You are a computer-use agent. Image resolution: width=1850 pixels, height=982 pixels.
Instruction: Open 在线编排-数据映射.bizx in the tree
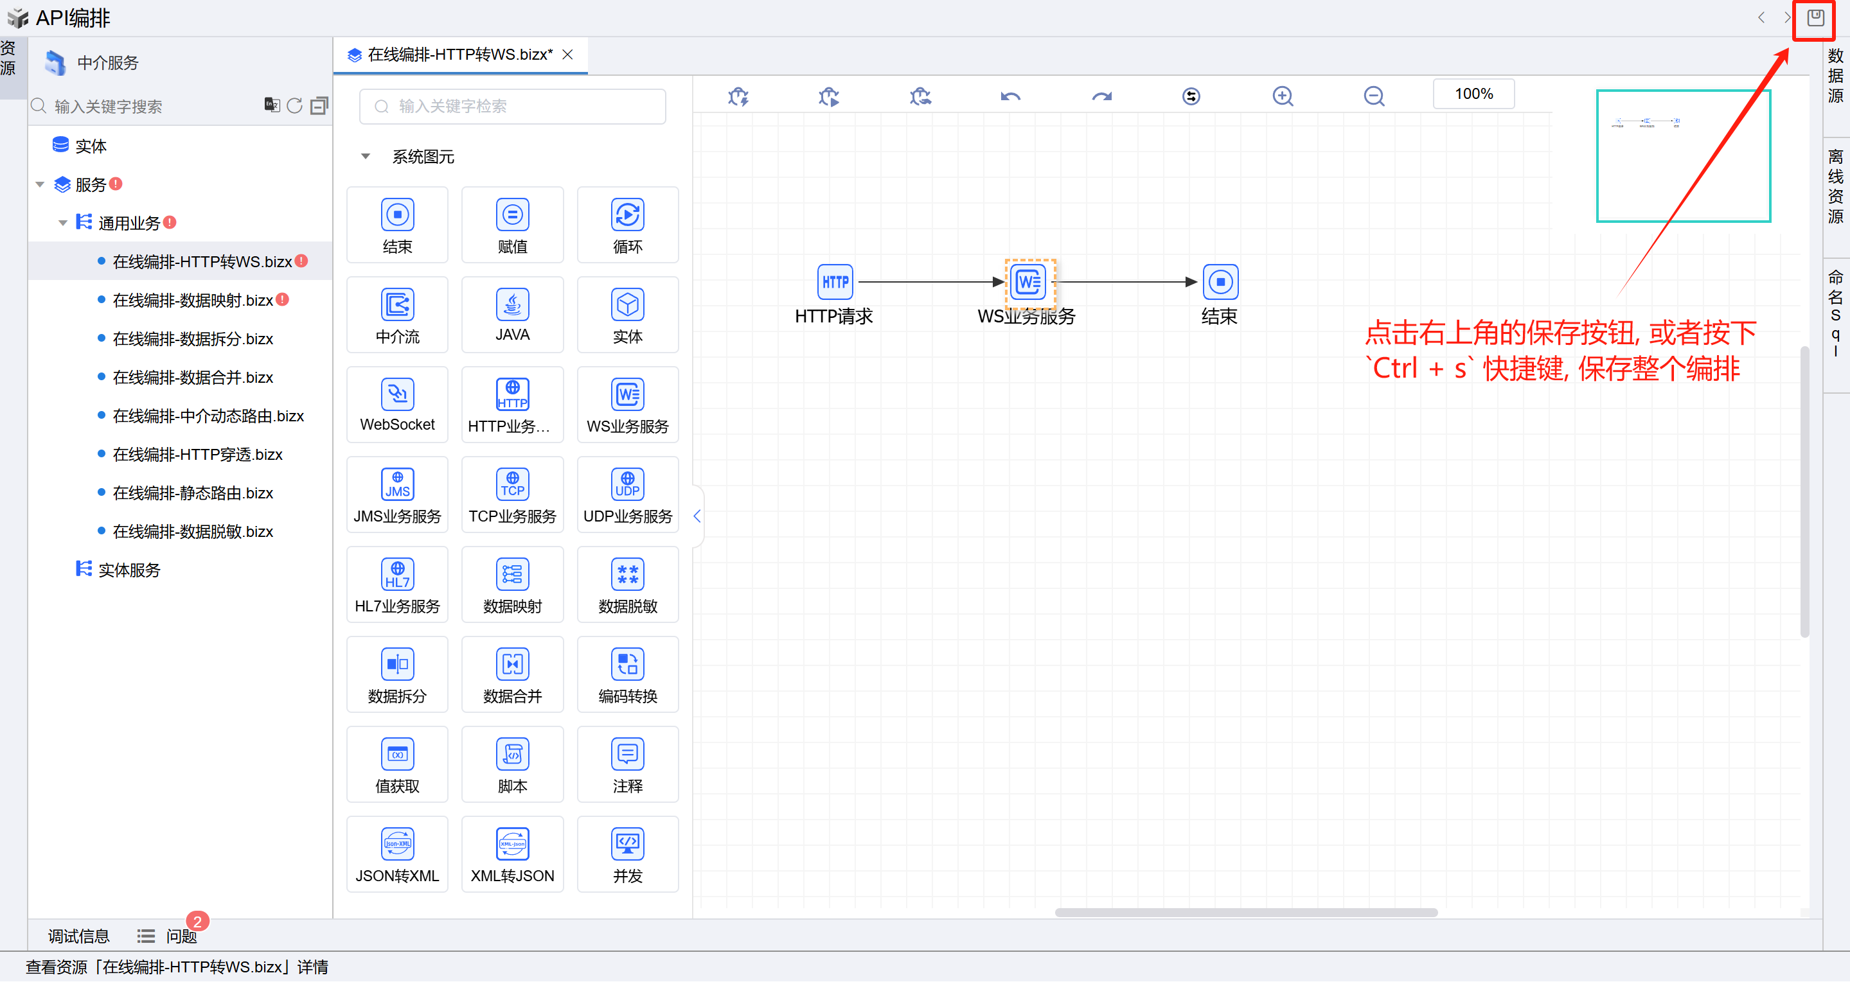(193, 300)
